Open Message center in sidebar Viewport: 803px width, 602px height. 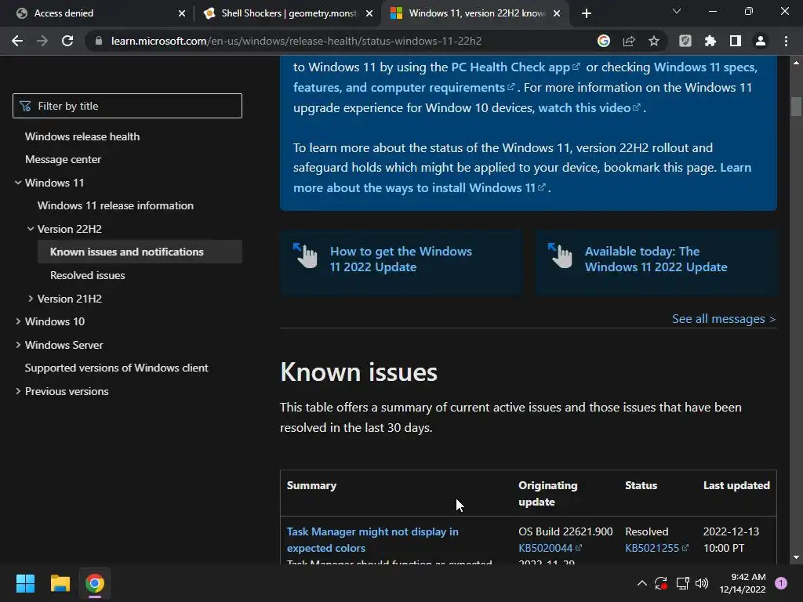point(63,160)
